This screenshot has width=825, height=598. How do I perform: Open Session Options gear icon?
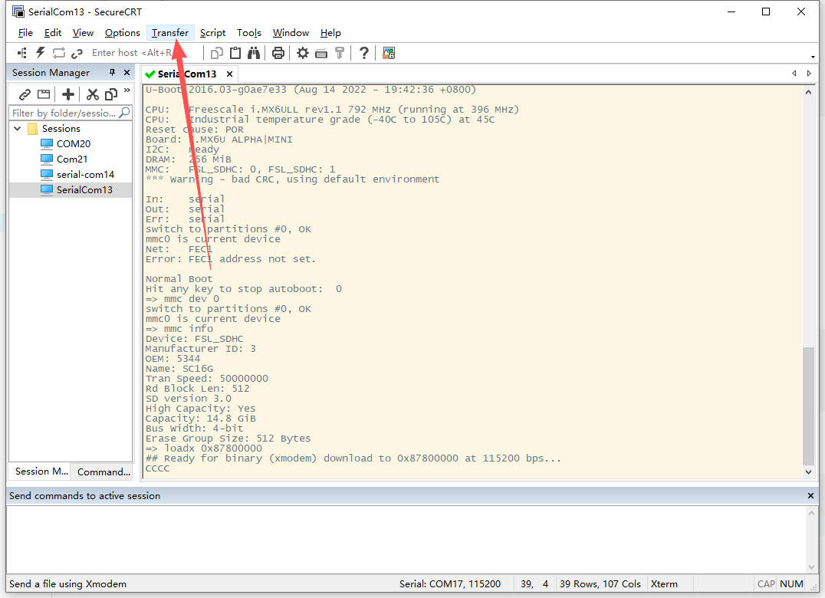click(x=303, y=53)
